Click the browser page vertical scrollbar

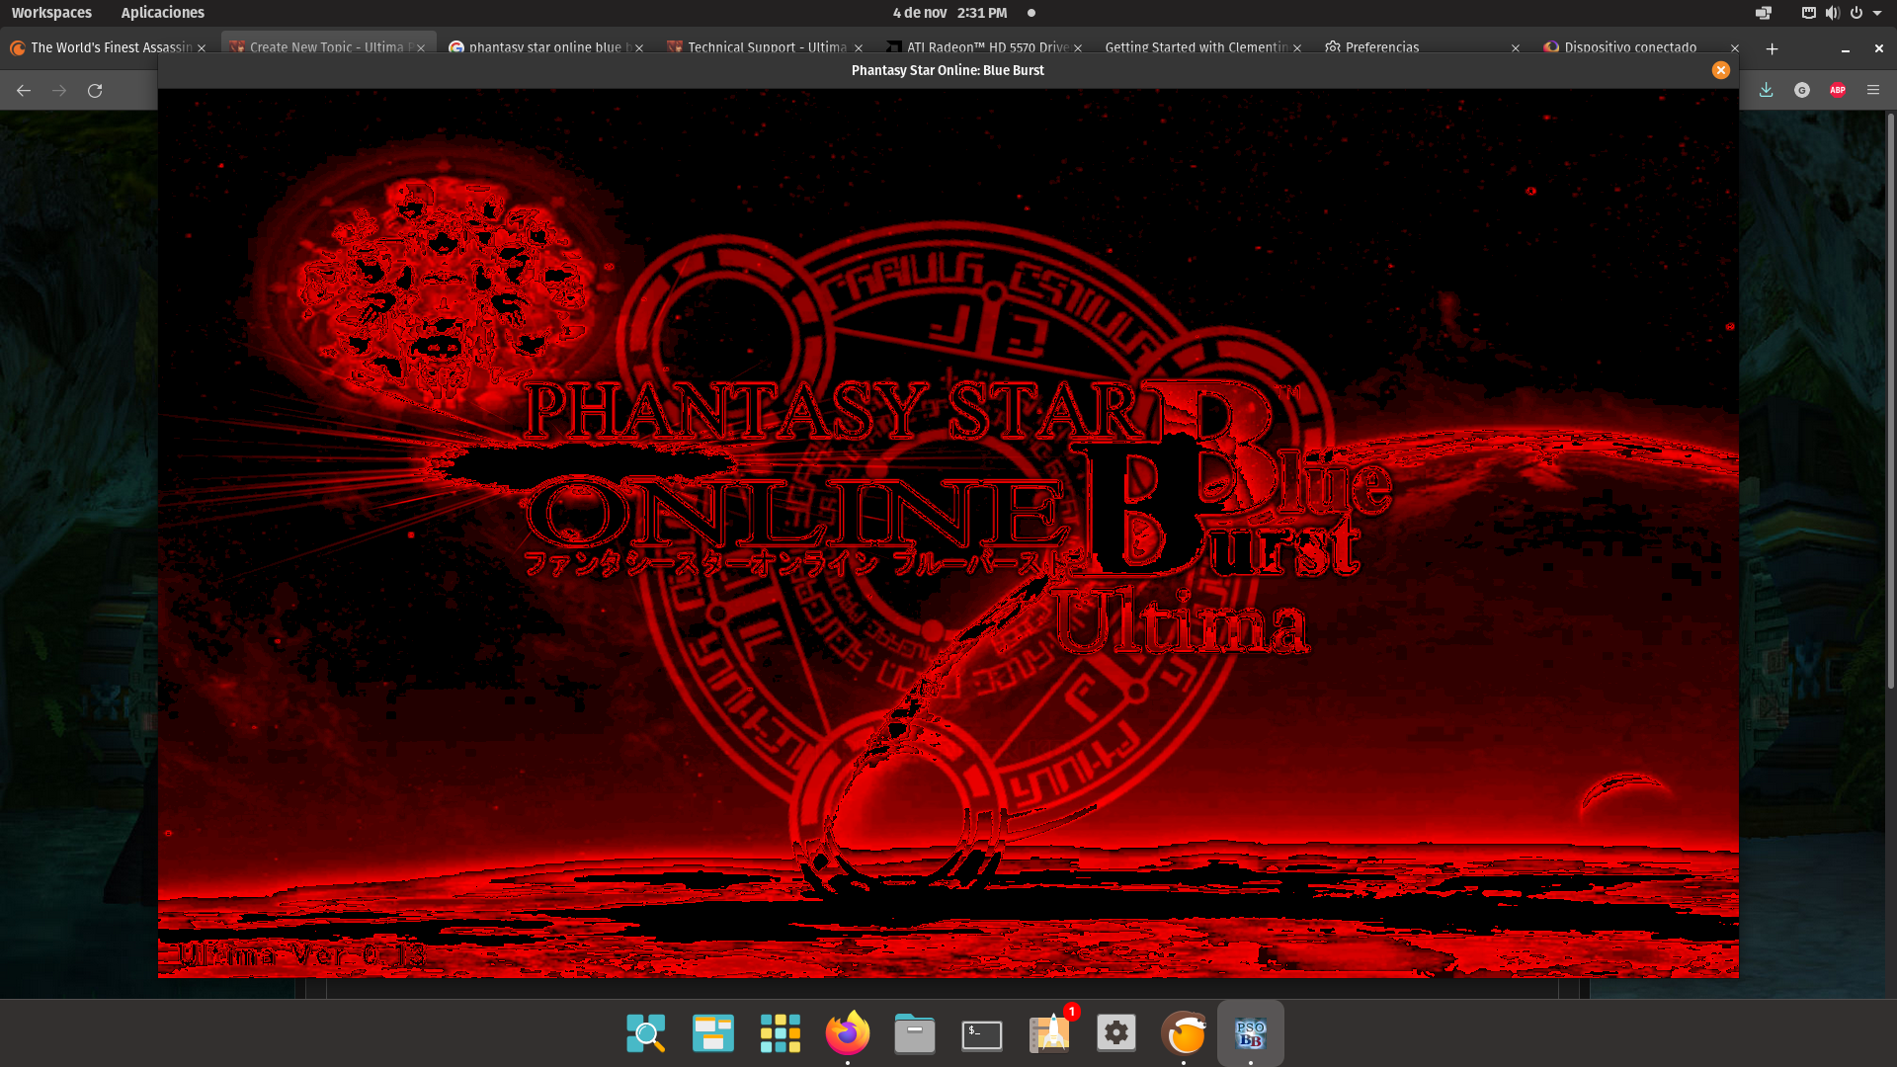pos(1891,400)
